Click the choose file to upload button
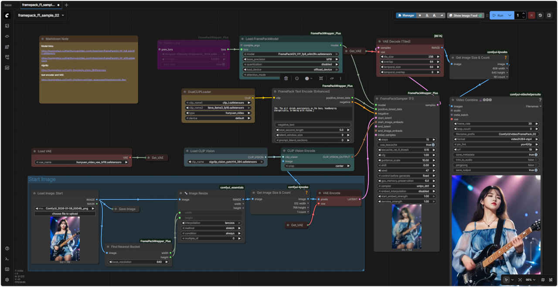 pos(65,214)
